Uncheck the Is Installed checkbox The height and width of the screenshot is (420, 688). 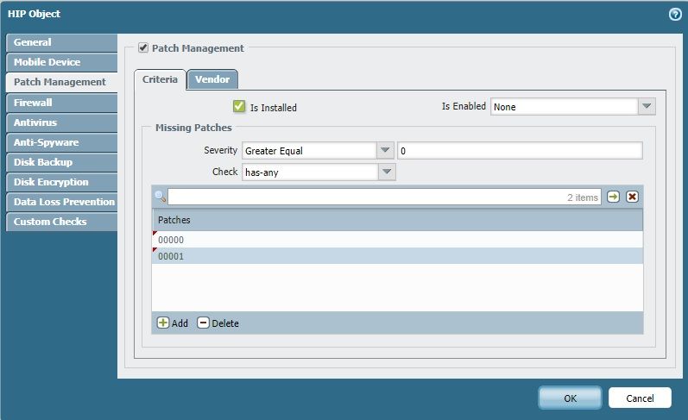tap(239, 106)
